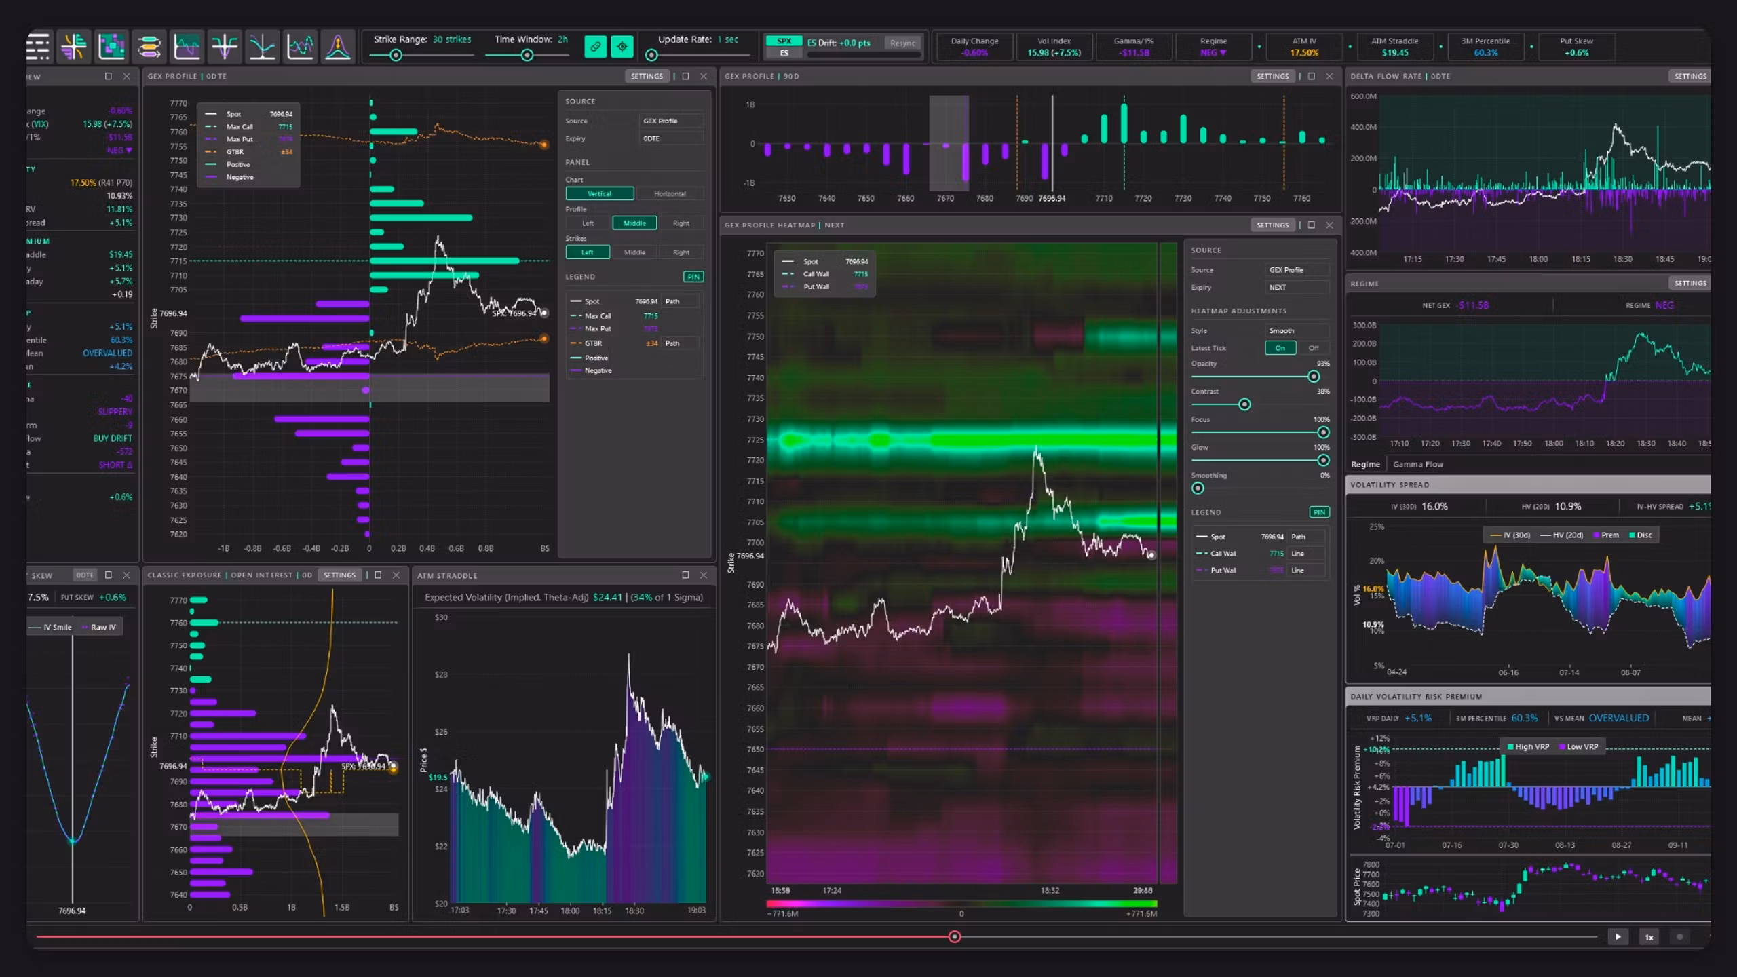
Task: Click the playback play button
Action: (x=1618, y=936)
